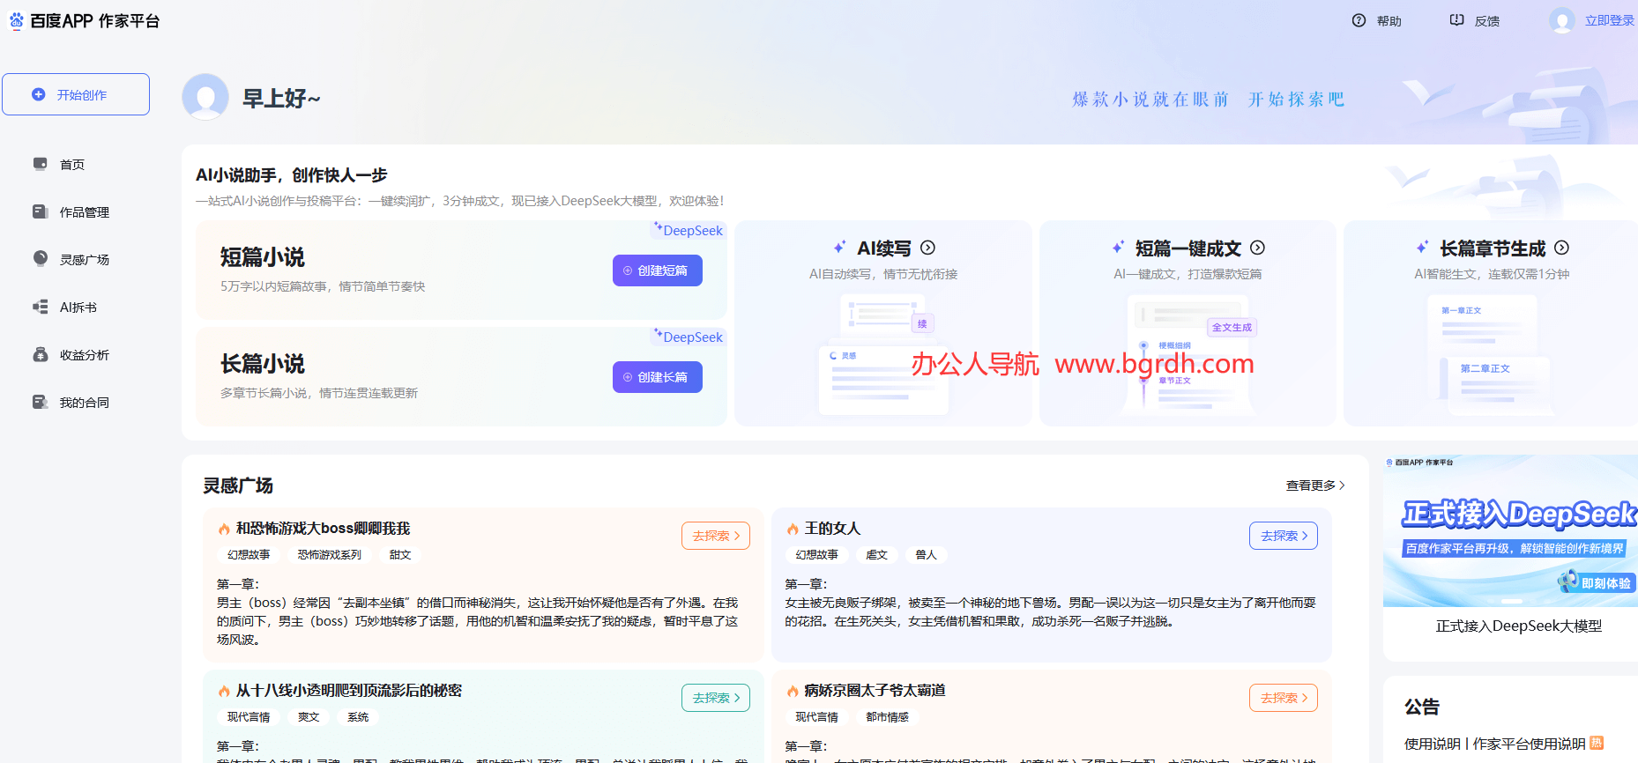Click 去探索 for 病娇京圈太子爷太霸道
This screenshot has width=1638, height=763.
click(1284, 698)
